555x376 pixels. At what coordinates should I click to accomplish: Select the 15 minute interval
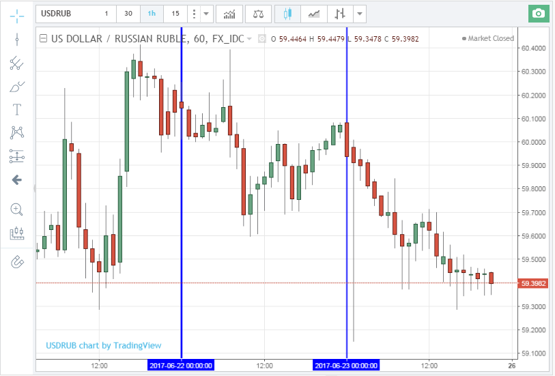click(x=175, y=14)
